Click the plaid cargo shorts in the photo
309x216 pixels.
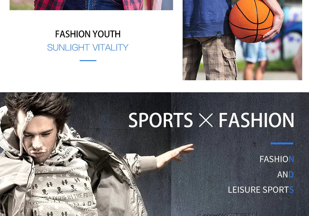click(210, 58)
